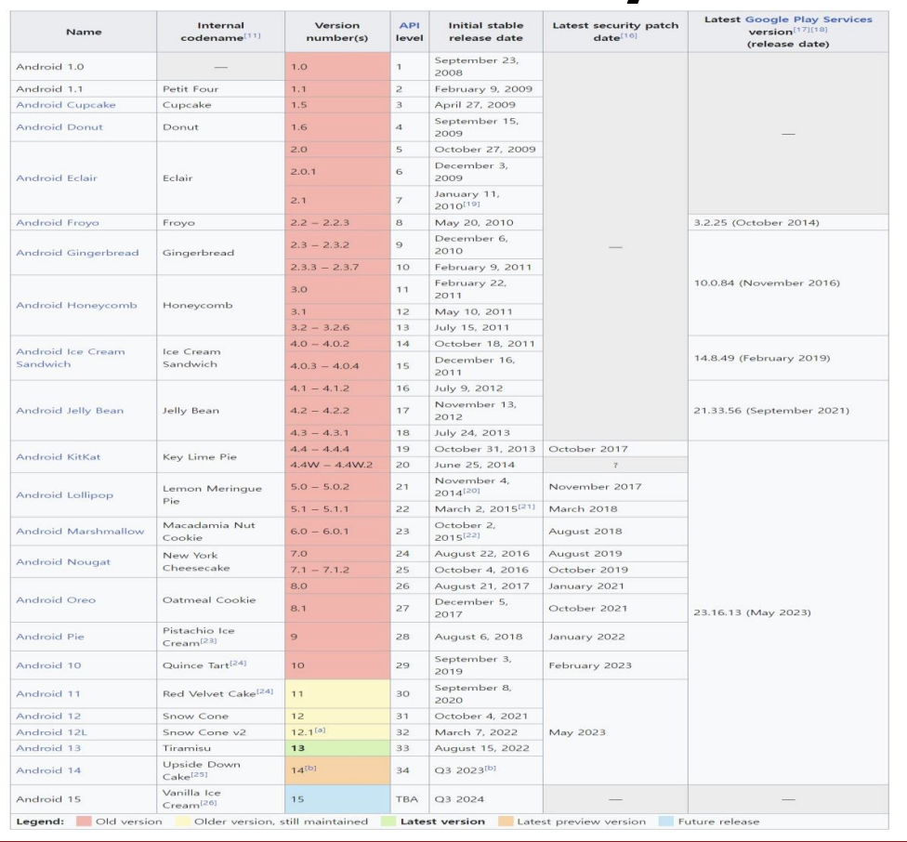Open note a beside version 12.1

[x=320, y=730]
